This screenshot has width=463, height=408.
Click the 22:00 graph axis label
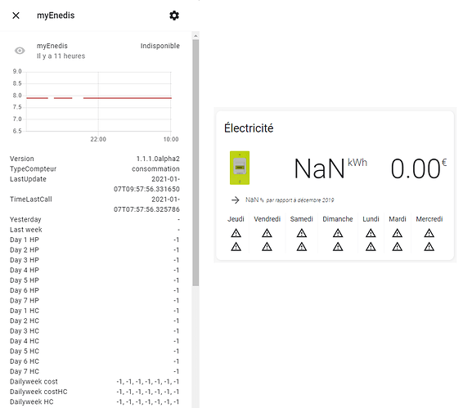tap(98, 139)
